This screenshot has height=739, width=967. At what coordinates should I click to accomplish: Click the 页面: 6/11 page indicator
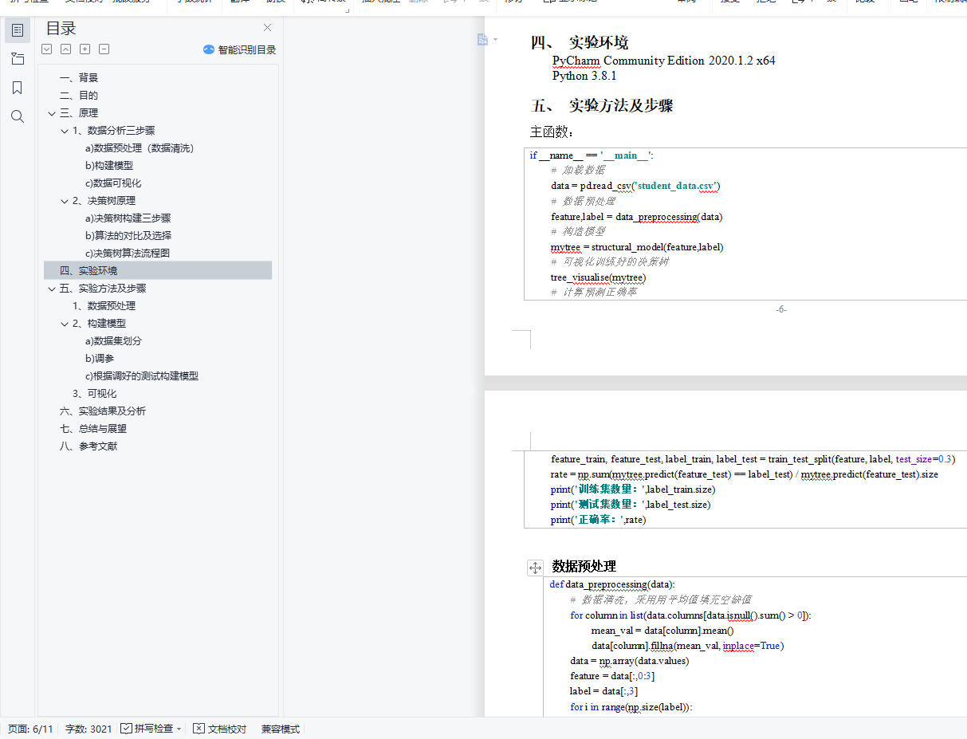[x=30, y=729]
